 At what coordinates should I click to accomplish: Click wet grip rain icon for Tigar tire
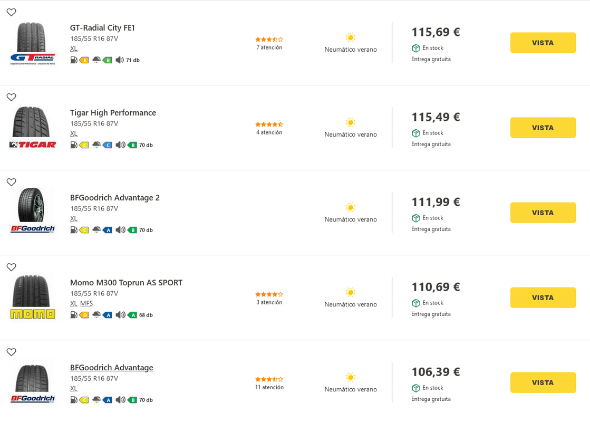(x=96, y=145)
